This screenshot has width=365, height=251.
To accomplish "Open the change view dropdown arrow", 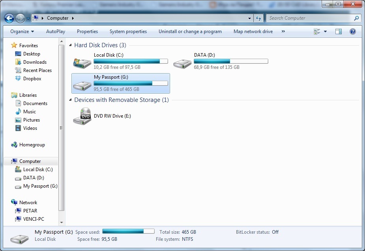I will point(325,31).
